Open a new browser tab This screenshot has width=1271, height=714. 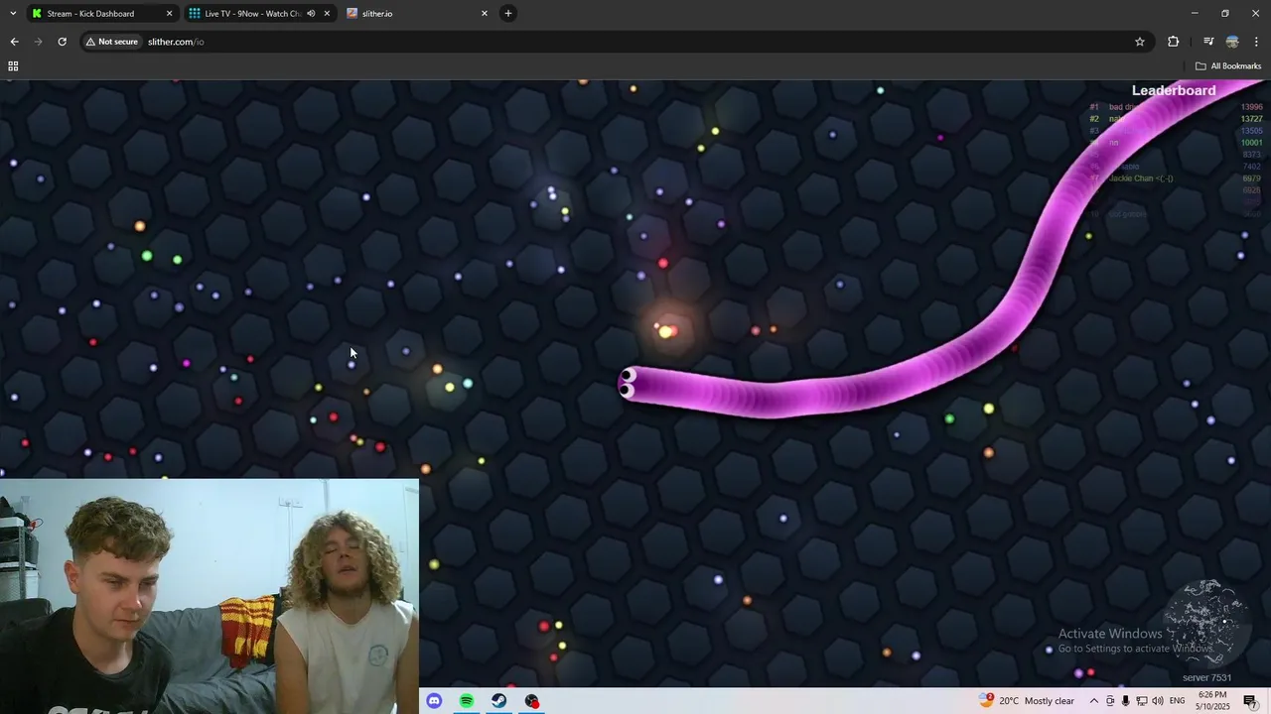508,14
